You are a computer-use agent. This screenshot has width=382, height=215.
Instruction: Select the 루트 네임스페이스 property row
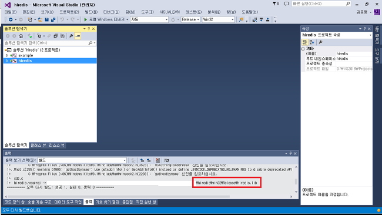(x=339, y=59)
